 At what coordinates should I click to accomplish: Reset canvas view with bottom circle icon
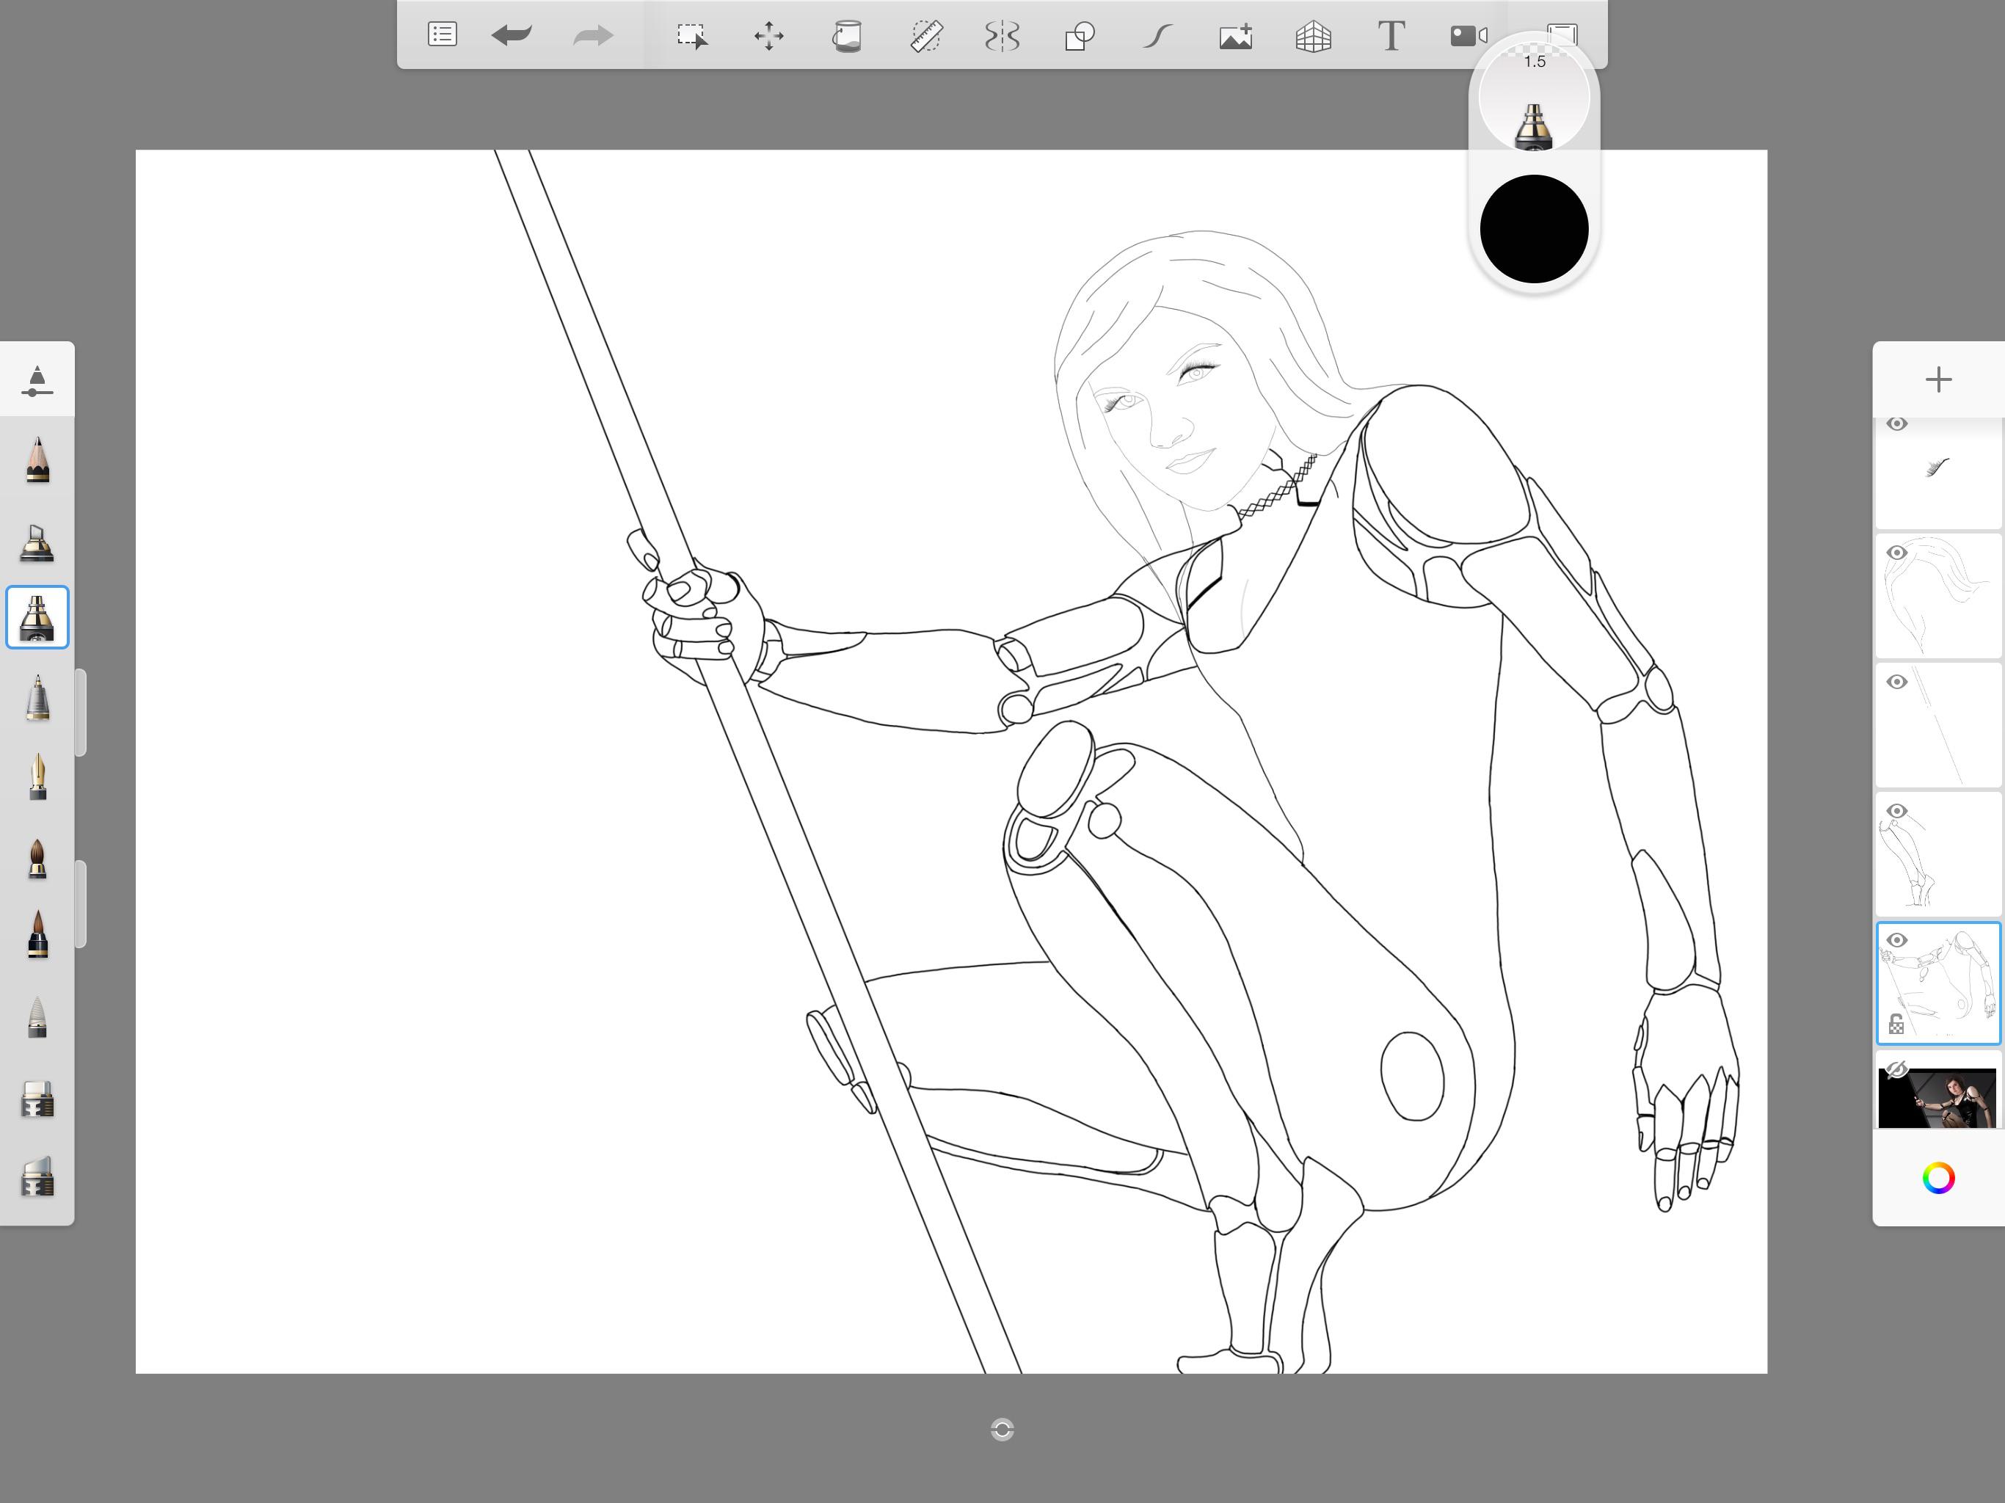(x=1002, y=1430)
